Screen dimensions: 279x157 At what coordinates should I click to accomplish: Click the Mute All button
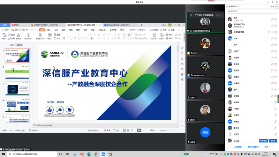(238, 147)
